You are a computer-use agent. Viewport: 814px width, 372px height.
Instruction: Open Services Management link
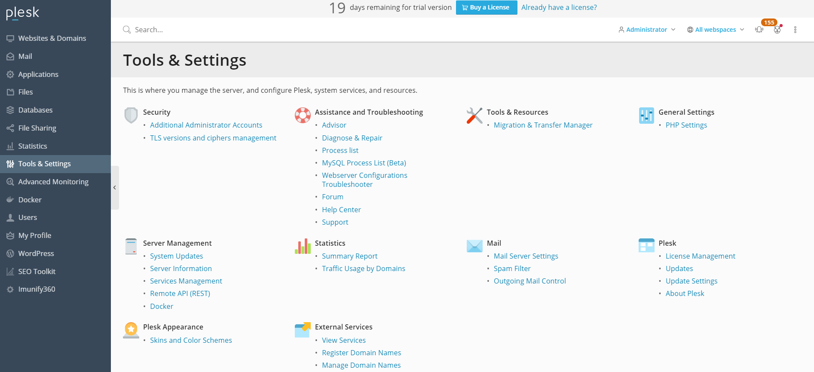[x=186, y=281]
